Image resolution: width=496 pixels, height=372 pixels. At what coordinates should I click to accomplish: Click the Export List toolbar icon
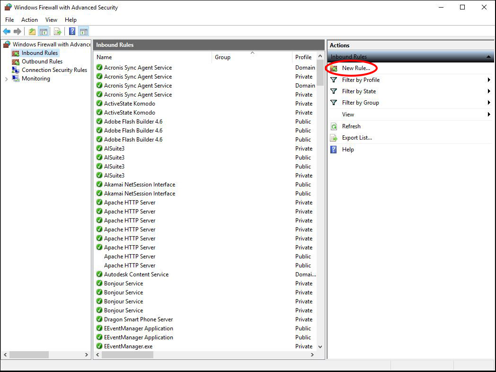[x=58, y=31]
